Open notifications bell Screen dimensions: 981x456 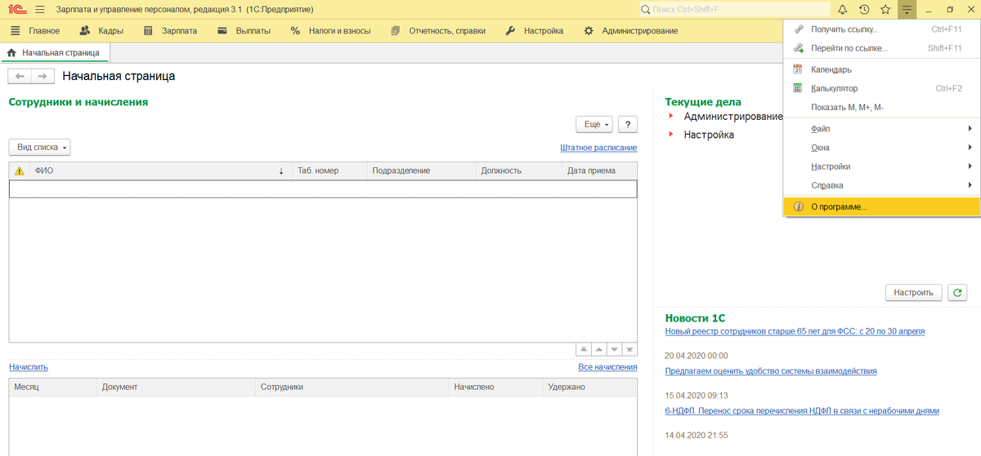[843, 9]
